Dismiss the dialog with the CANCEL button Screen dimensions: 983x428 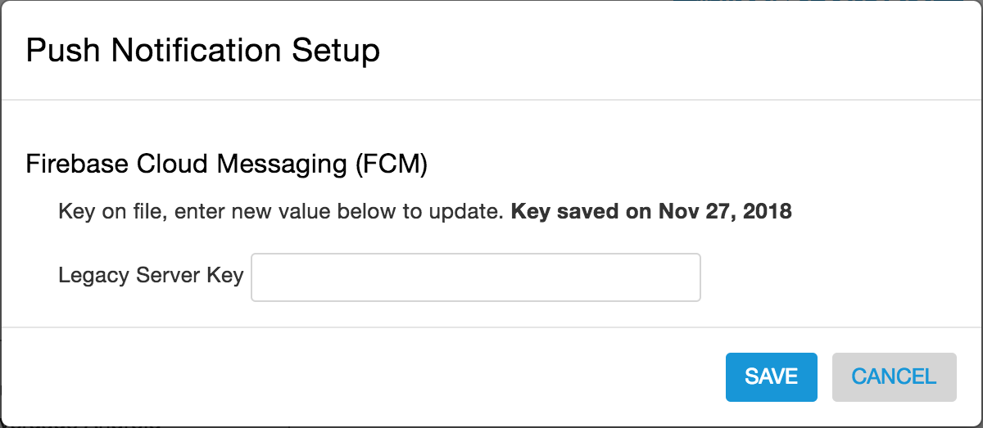(894, 376)
